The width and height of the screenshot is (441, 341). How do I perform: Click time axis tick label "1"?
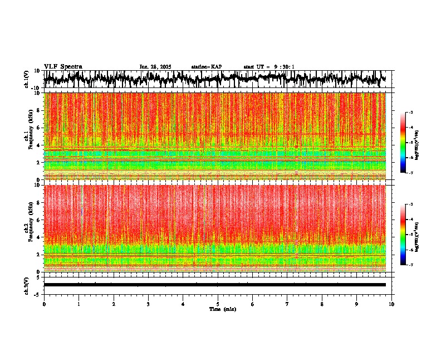point(79,304)
